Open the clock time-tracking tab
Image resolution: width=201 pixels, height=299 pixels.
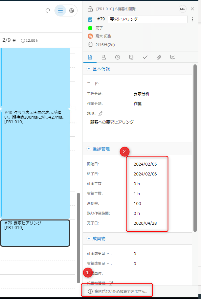118,57
